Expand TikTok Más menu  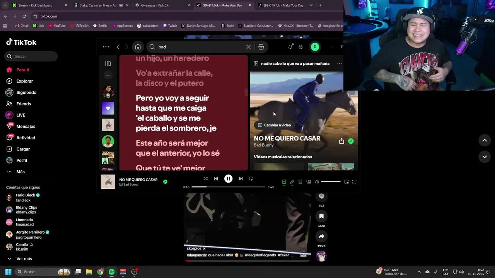tap(15, 172)
